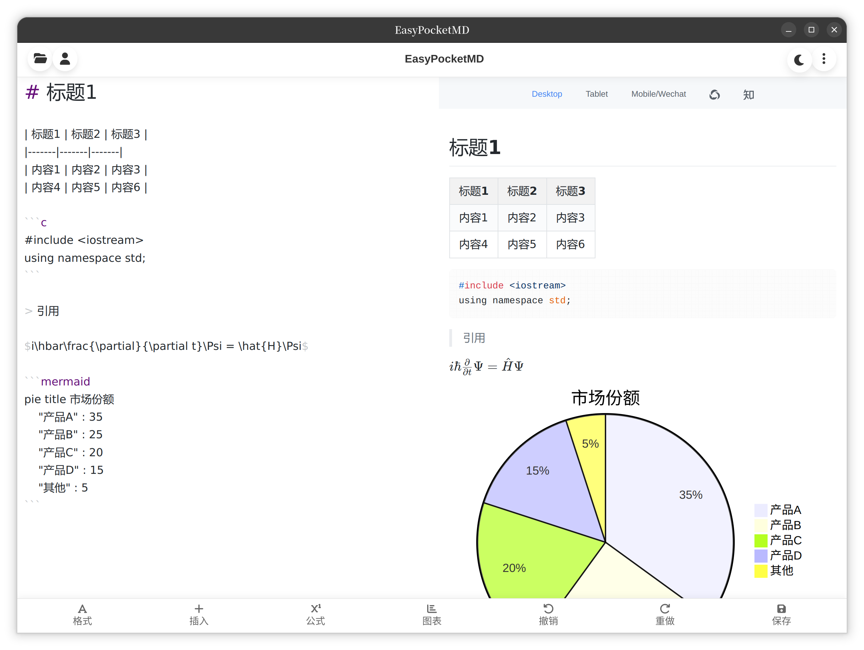Click the refresh sync preview icon

coord(714,95)
